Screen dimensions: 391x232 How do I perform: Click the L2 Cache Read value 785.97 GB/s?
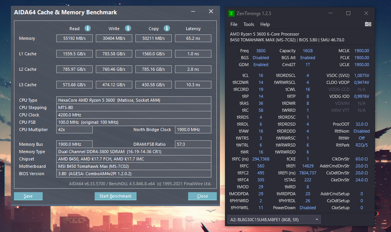[x=74, y=69]
